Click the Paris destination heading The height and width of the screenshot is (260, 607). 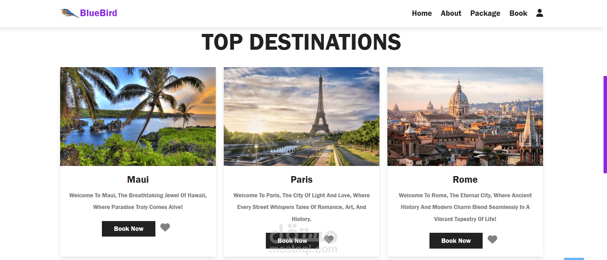coord(302,180)
